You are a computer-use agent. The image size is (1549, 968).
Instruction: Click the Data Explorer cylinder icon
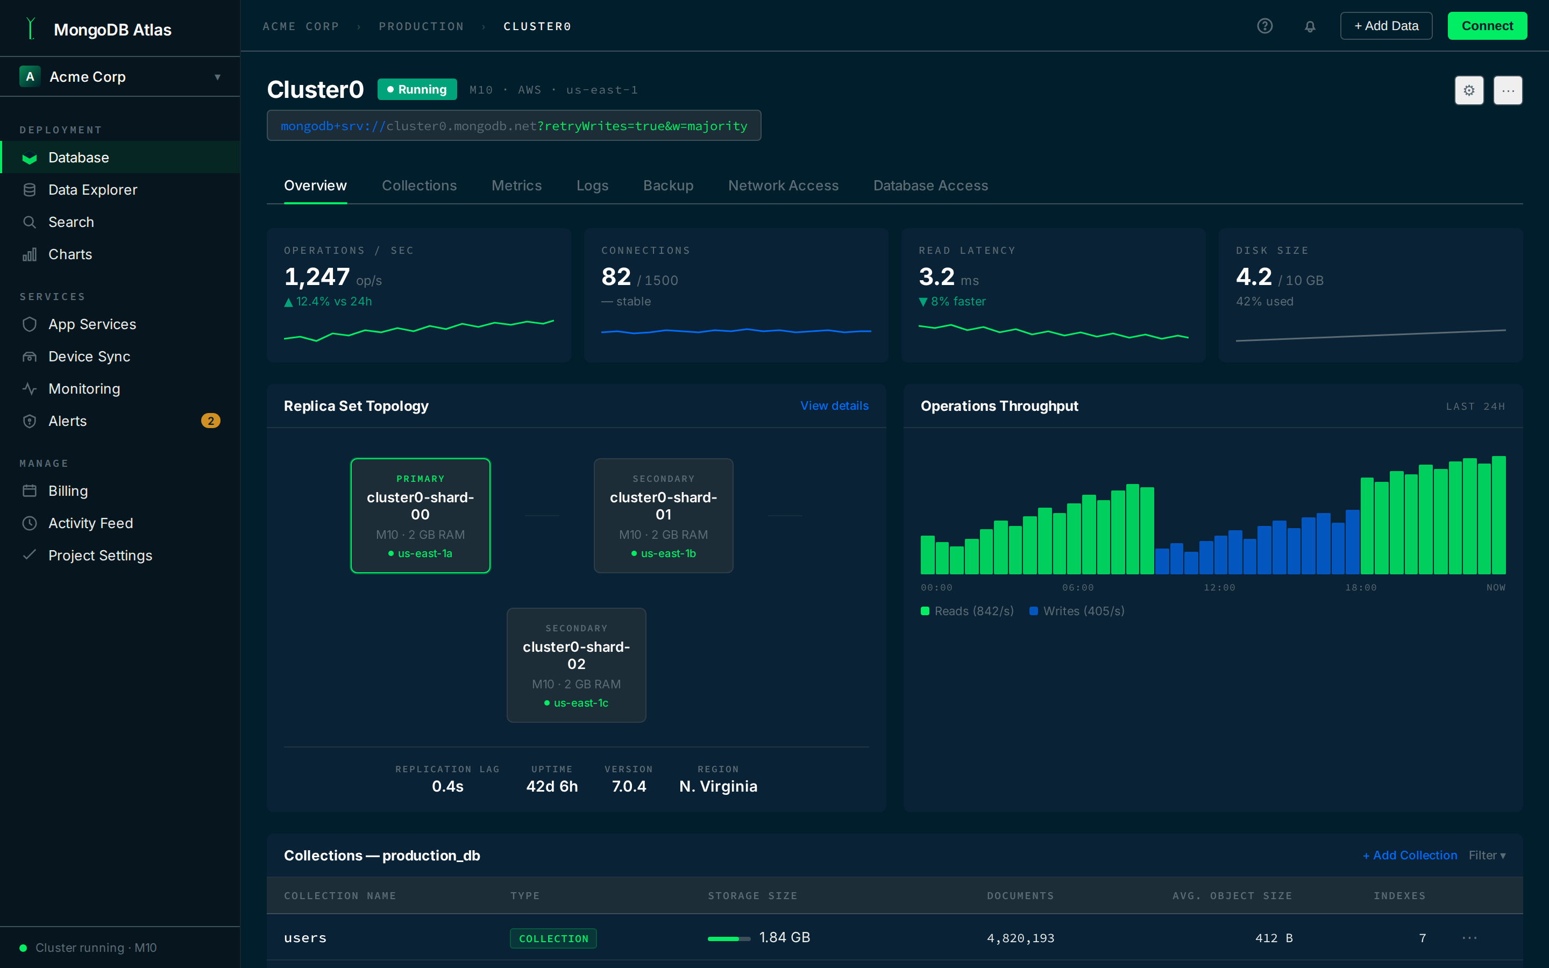click(30, 189)
